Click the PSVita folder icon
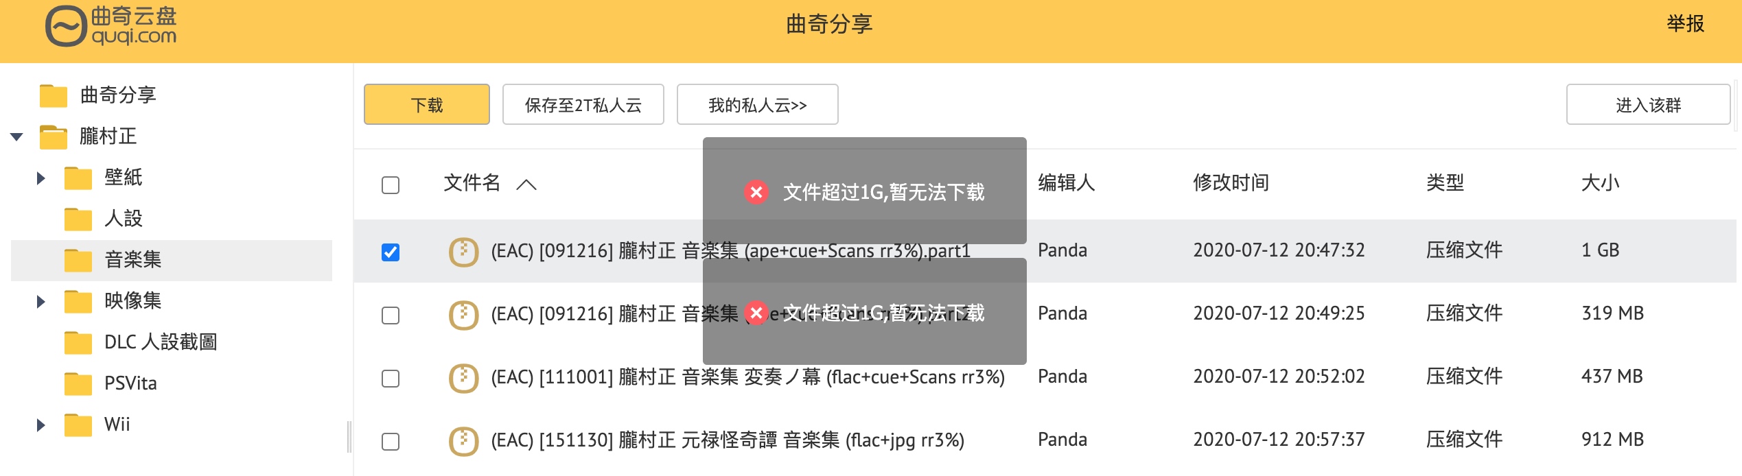Image resolution: width=1742 pixels, height=476 pixels. click(x=78, y=383)
